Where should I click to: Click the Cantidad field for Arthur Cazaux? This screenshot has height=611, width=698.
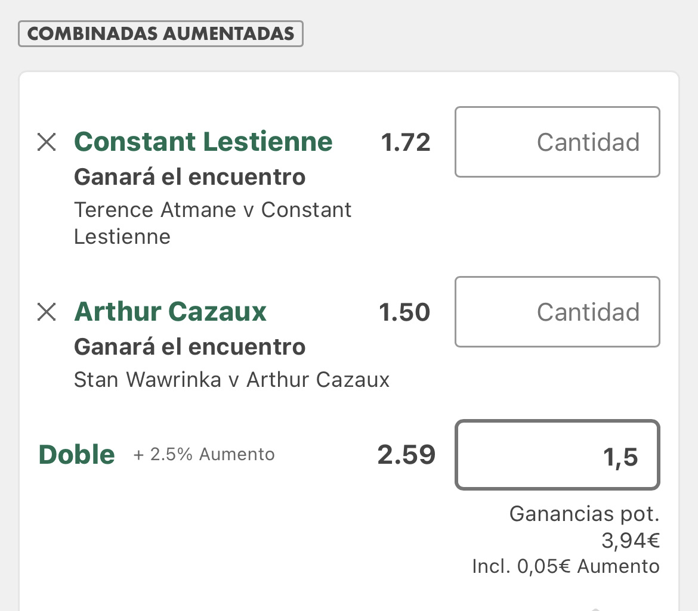(557, 312)
